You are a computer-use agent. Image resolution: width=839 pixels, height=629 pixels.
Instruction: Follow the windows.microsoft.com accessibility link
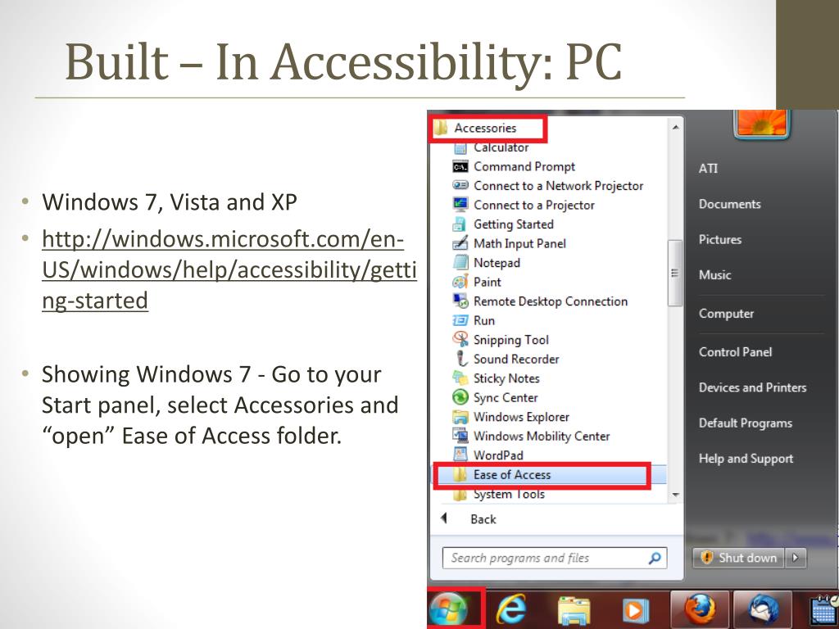[229, 269]
